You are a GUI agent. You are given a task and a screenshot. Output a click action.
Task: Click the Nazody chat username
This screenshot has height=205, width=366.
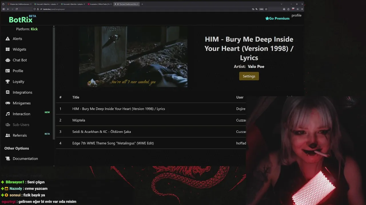tap(15, 189)
